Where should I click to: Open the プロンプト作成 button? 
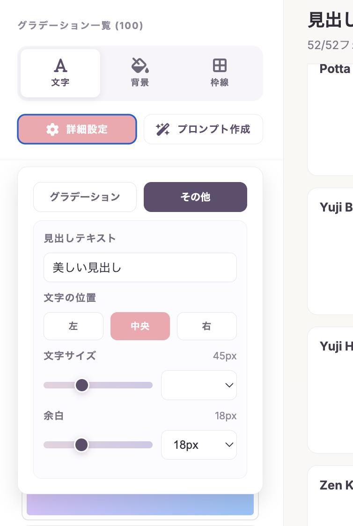pos(203,129)
